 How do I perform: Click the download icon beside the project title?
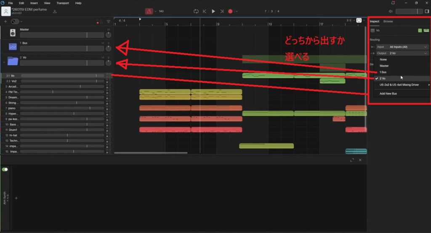55,11
